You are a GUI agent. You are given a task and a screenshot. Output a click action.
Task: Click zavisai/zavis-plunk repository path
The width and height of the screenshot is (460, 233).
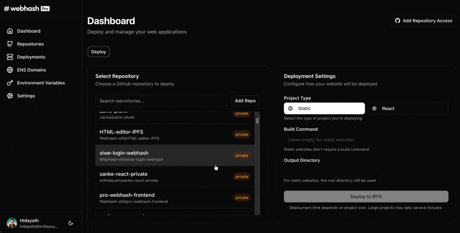click(x=117, y=118)
